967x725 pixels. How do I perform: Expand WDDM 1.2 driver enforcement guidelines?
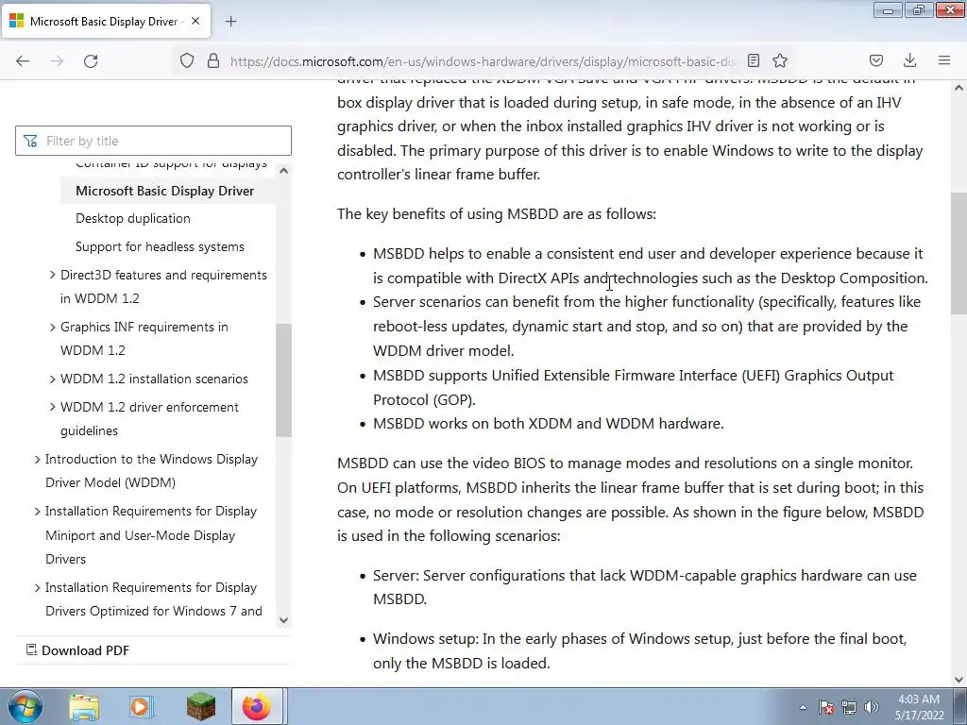[53, 407]
